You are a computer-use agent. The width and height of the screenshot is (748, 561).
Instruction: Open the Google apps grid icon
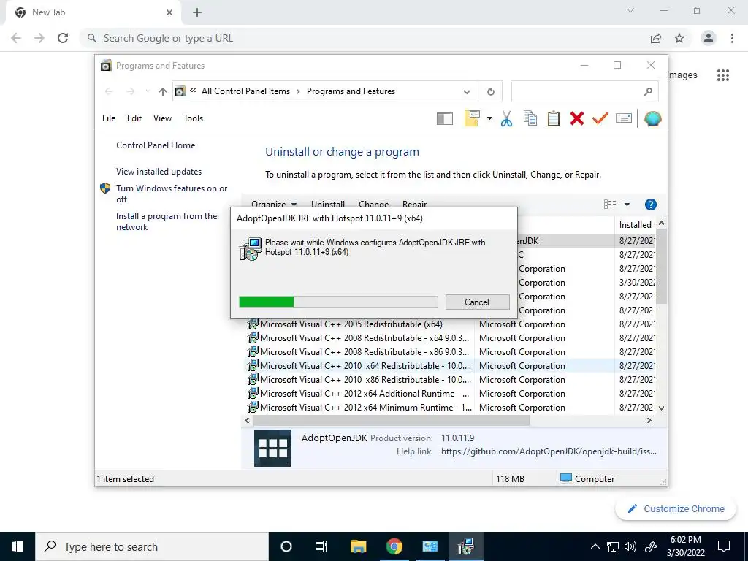pyautogui.click(x=722, y=75)
